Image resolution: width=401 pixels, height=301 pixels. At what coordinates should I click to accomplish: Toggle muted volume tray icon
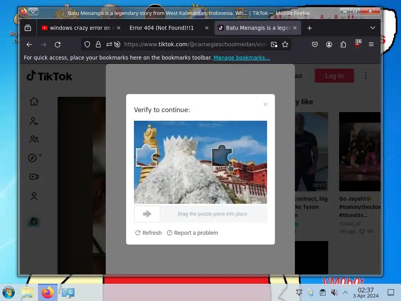tap(334, 292)
